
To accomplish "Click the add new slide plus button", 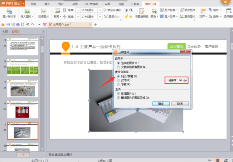I will [23, 155].
